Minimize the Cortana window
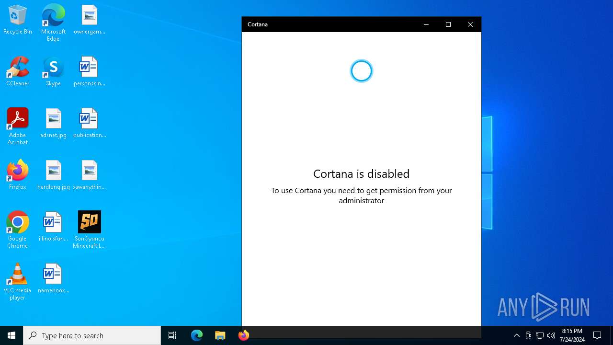This screenshot has height=345, width=613. pos(426,24)
